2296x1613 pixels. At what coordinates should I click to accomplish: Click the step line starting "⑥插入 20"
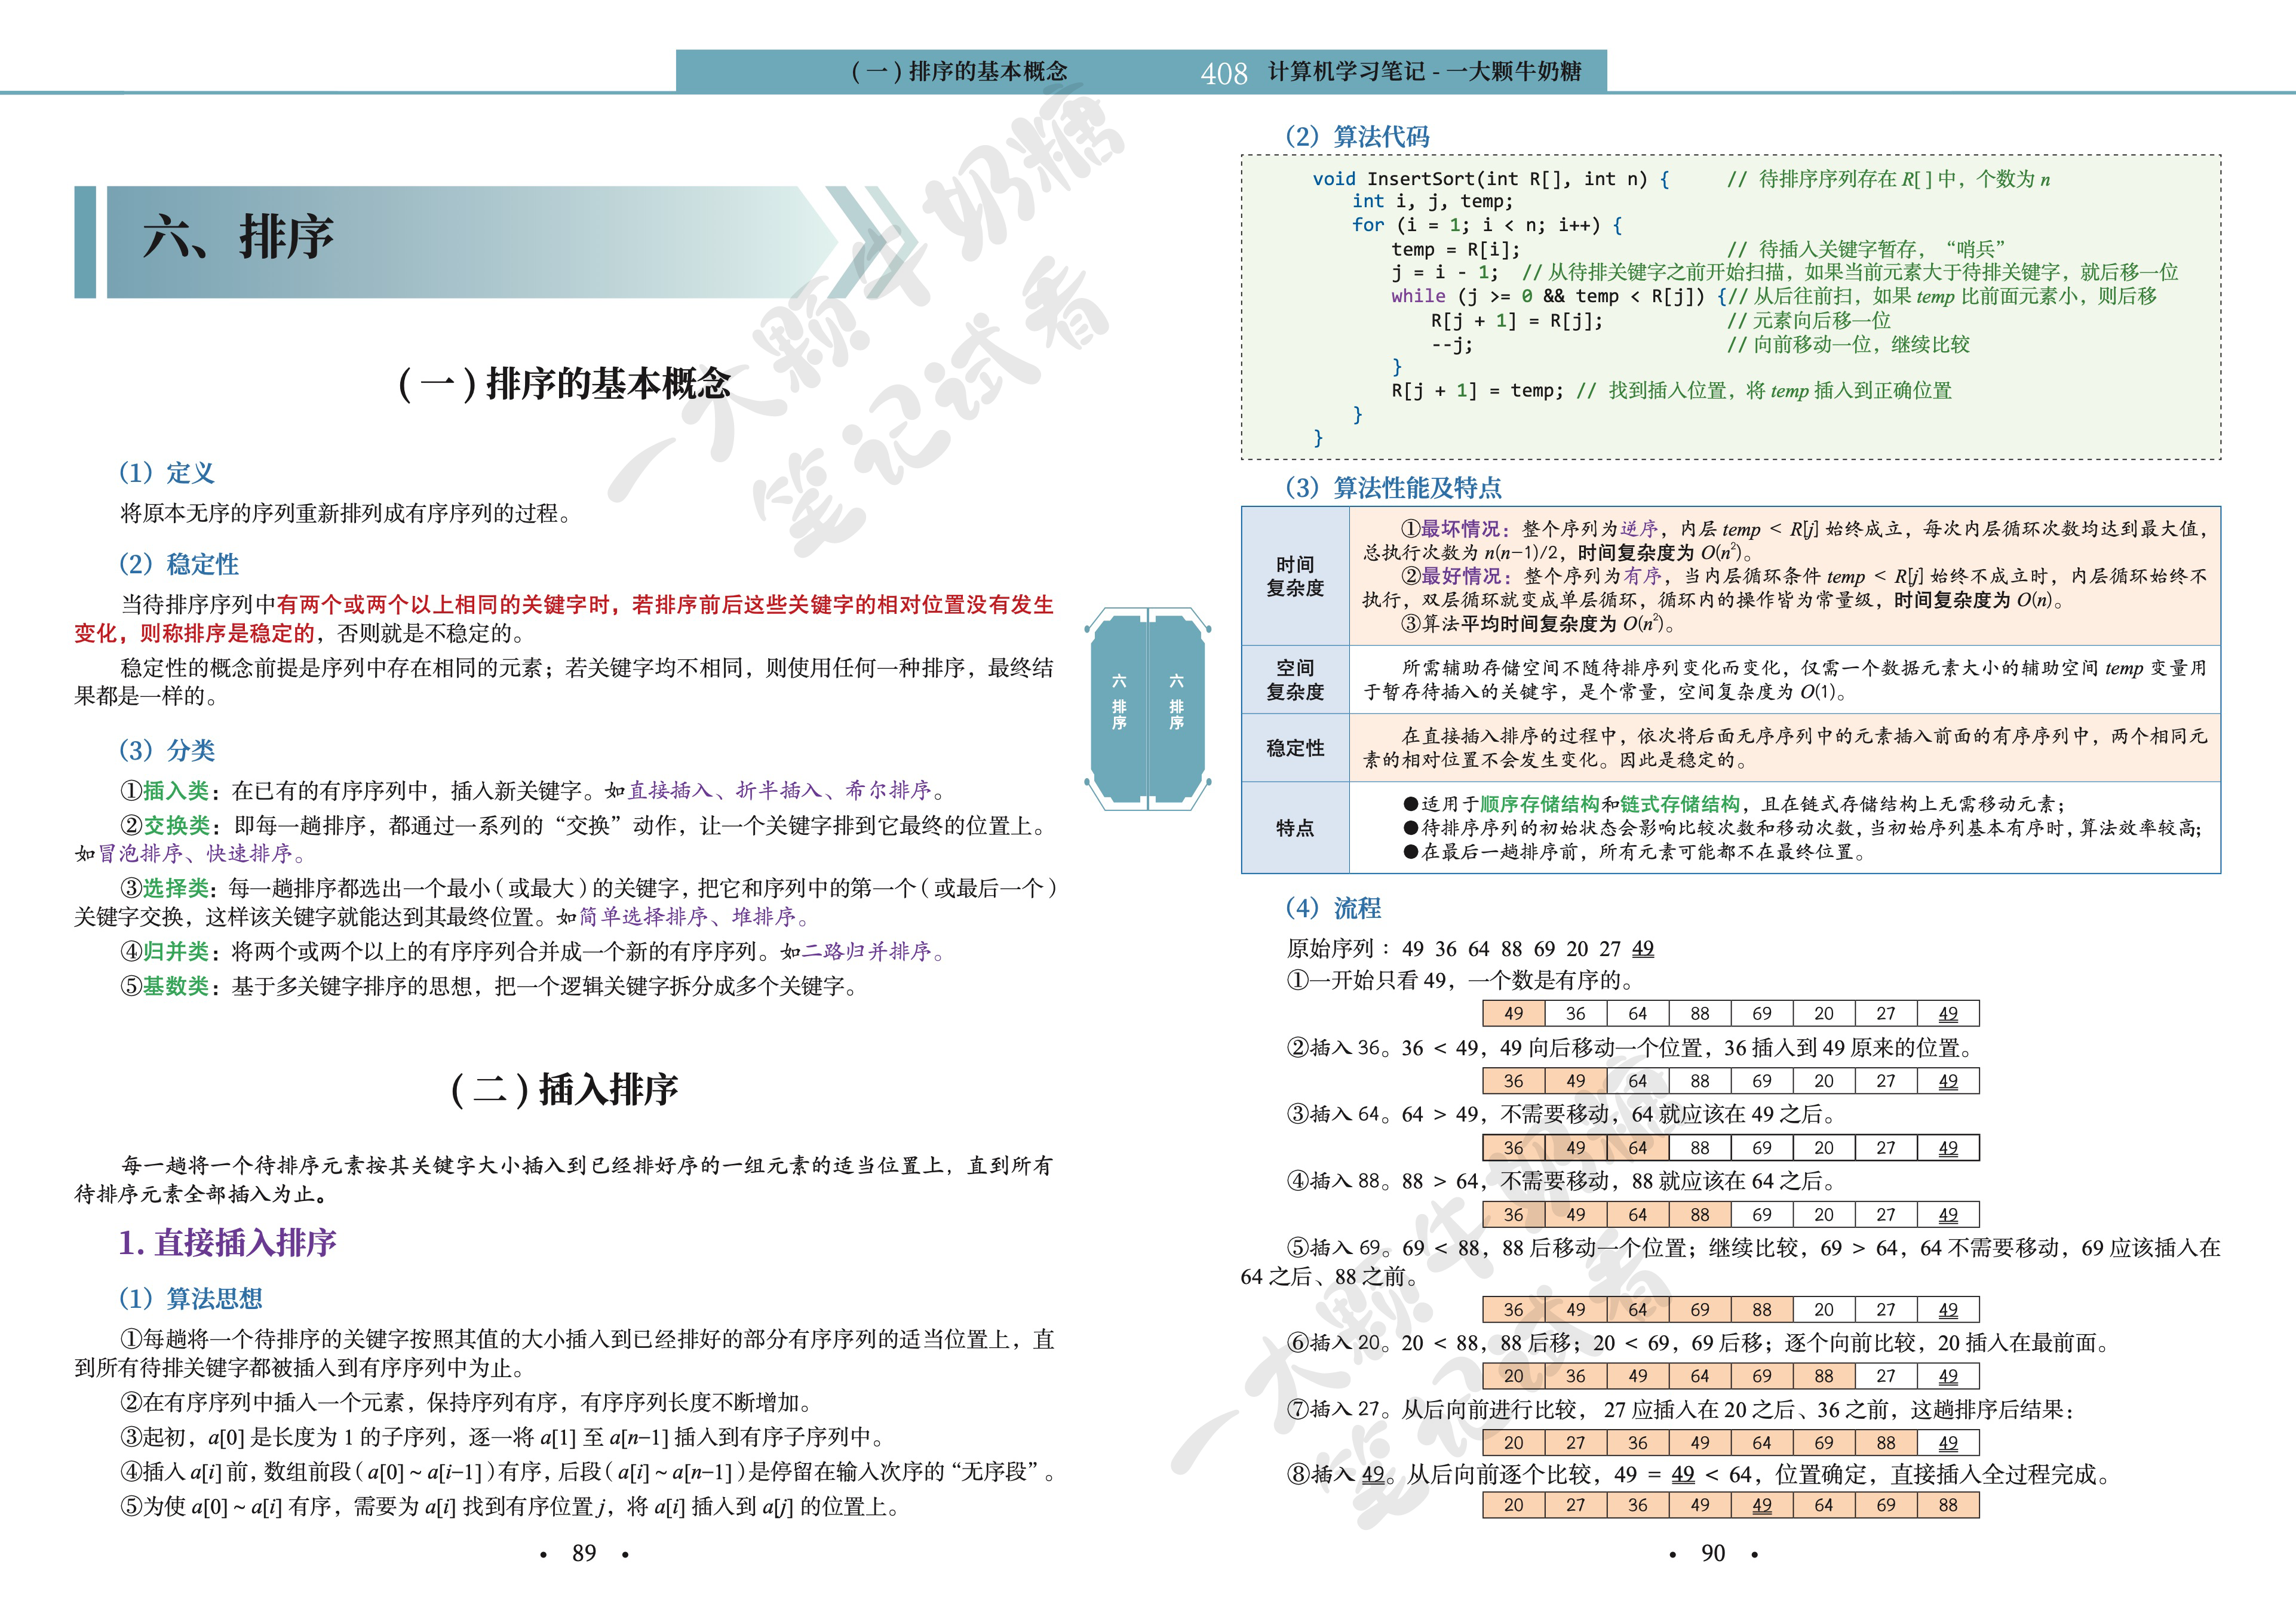point(1699,1343)
